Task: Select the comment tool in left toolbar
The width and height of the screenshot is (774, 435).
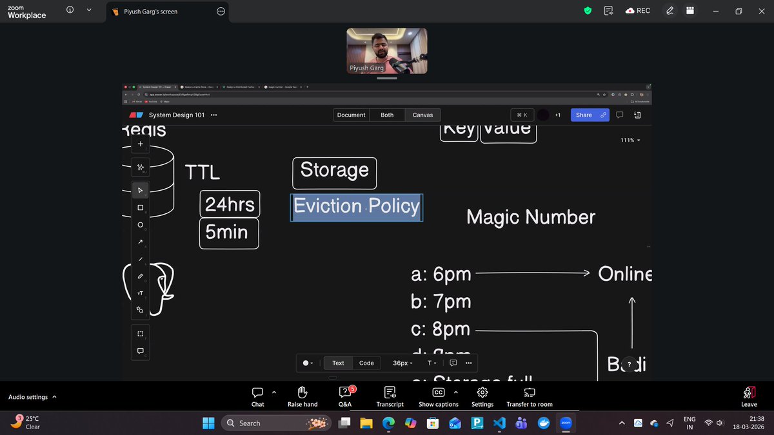Action: 140,351
